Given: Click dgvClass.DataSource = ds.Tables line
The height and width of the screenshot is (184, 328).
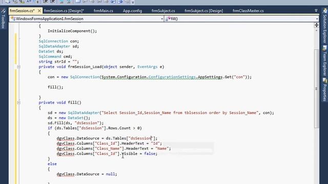Looking at the screenshot, I should (107, 139).
